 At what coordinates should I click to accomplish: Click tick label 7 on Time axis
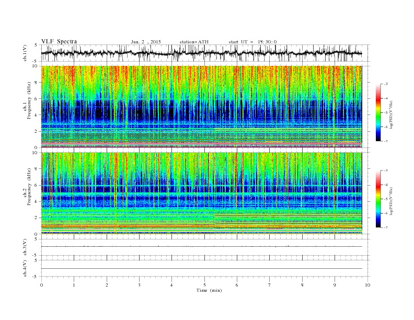[x=270, y=285]
